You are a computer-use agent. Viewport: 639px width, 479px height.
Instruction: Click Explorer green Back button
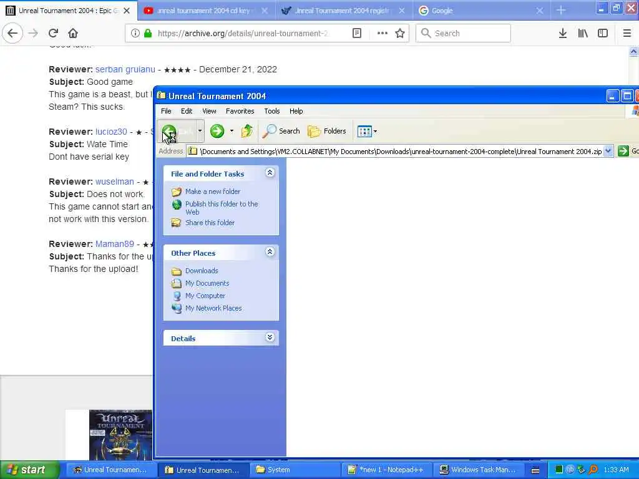pos(177,131)
